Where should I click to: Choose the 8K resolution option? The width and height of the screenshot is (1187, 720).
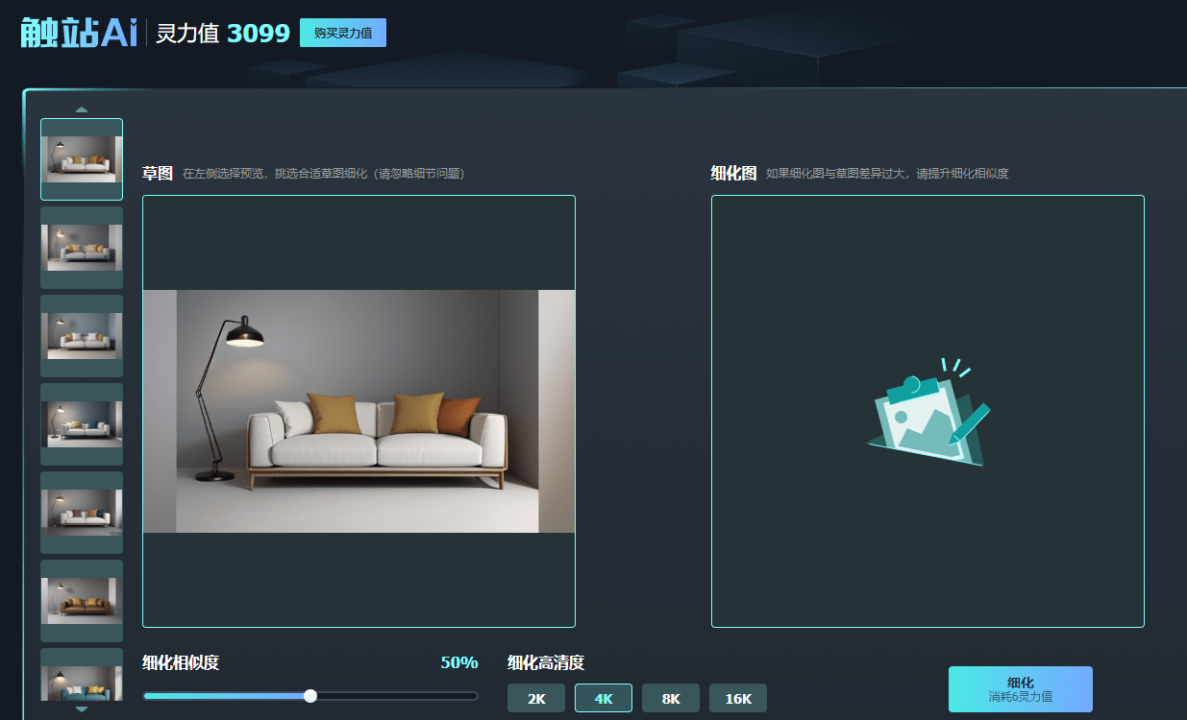pos(671,698)
